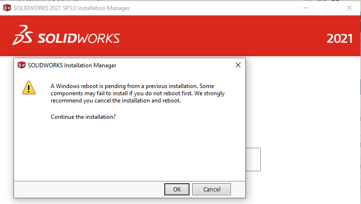The height and width of the screenshot is (204, 361).
Task: Click the partly hidden box behind the dialog
Action: point(254,159)
